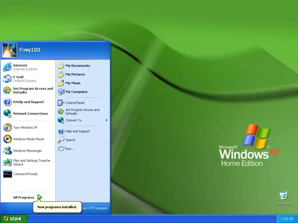Click right-column Help and Support icon
Viewport: 298px width, 223px height.
[x=61, y=131]
